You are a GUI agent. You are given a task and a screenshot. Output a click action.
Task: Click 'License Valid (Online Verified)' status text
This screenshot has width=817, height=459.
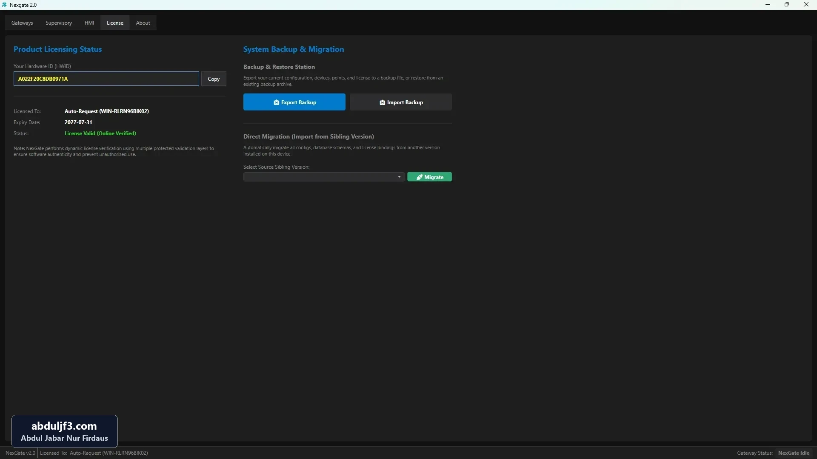click(x=100, y=133)
